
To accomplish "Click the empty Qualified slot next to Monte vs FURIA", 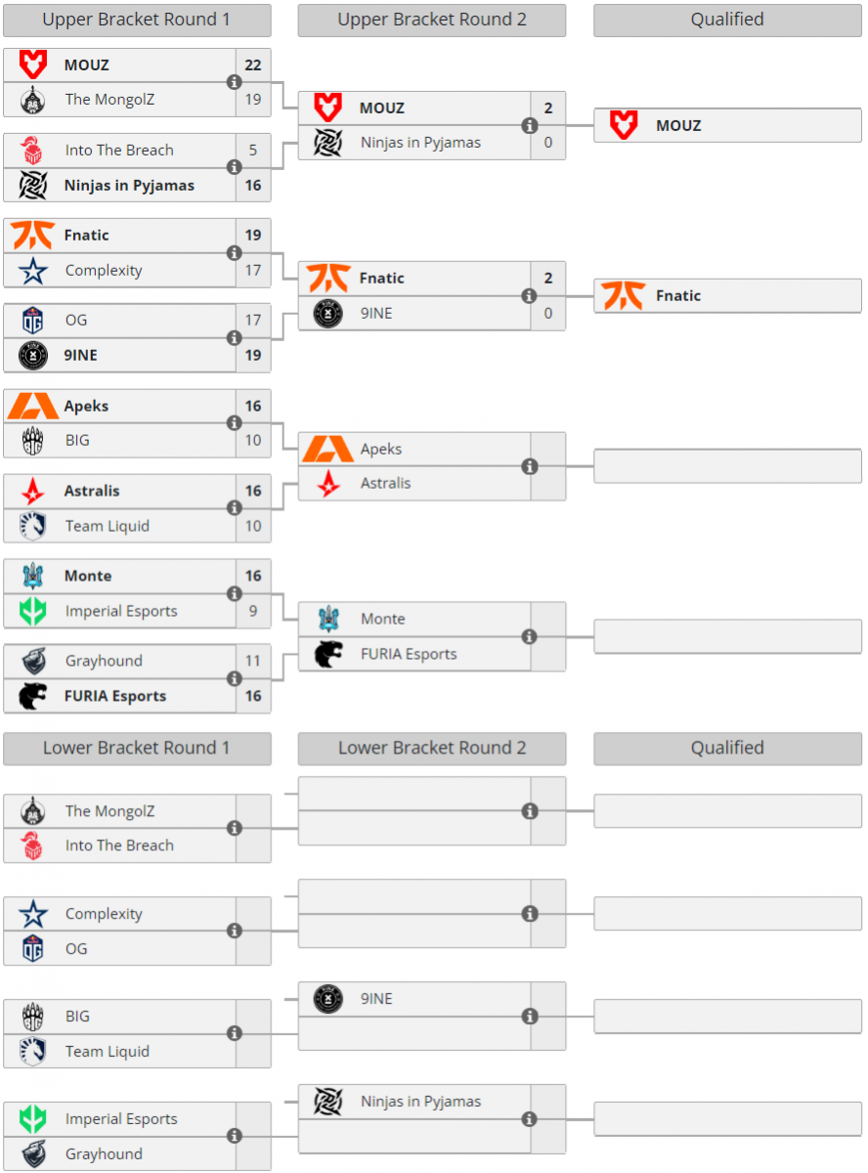I will (727, 636).
